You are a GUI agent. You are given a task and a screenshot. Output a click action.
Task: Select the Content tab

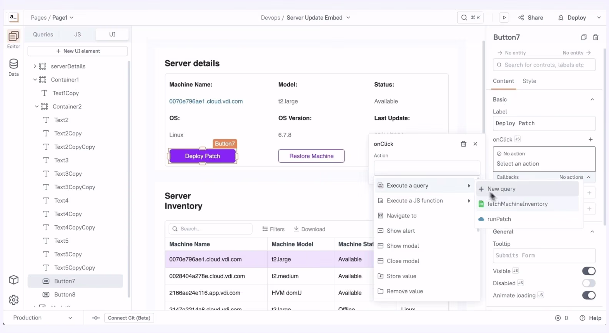(x=503, y=81)
